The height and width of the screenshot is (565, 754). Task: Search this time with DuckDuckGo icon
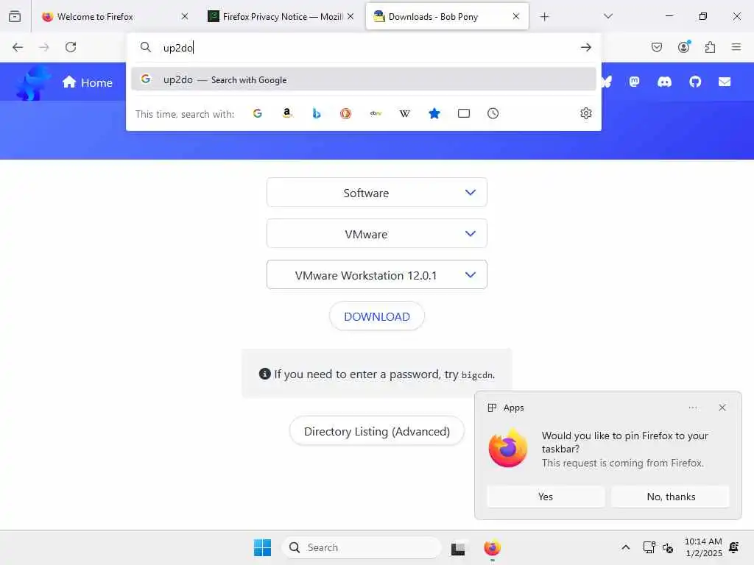[x=346, y=113]
